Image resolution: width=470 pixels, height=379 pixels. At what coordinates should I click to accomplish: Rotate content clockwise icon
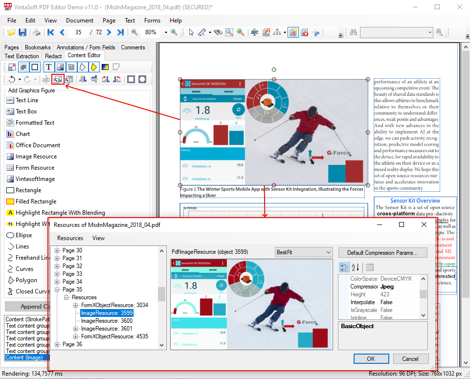pyautogui.click(x=106, y=79)
